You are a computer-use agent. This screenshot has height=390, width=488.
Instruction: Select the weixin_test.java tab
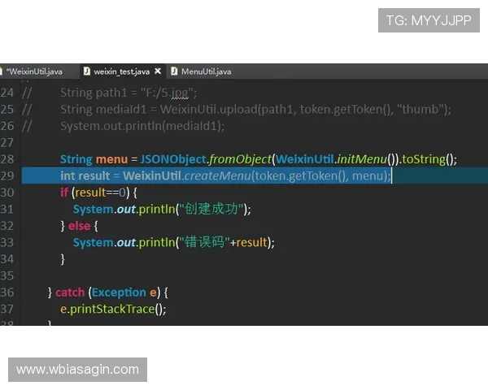[121, 71]
